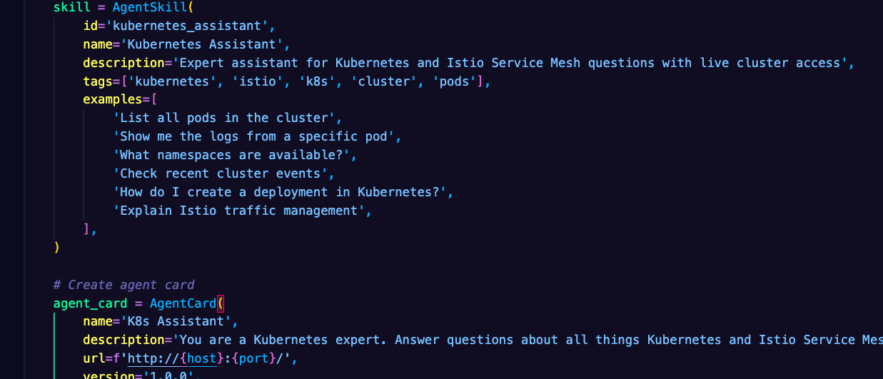Click the 'How do I create a deployment' example
The width and height of the screenshot is (883, 379).
[283, 192]
